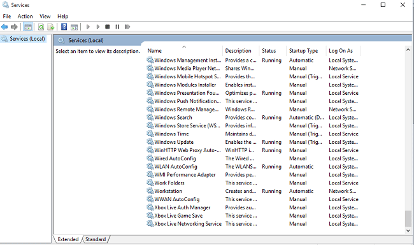Open the File menu
The width and height of the screenshot is (414, 245).
7,17
